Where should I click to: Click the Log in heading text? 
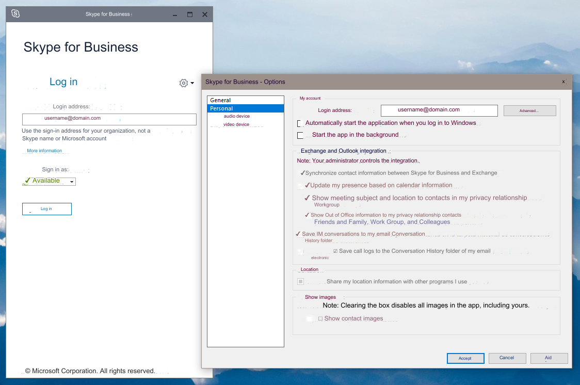pos(63,82)
